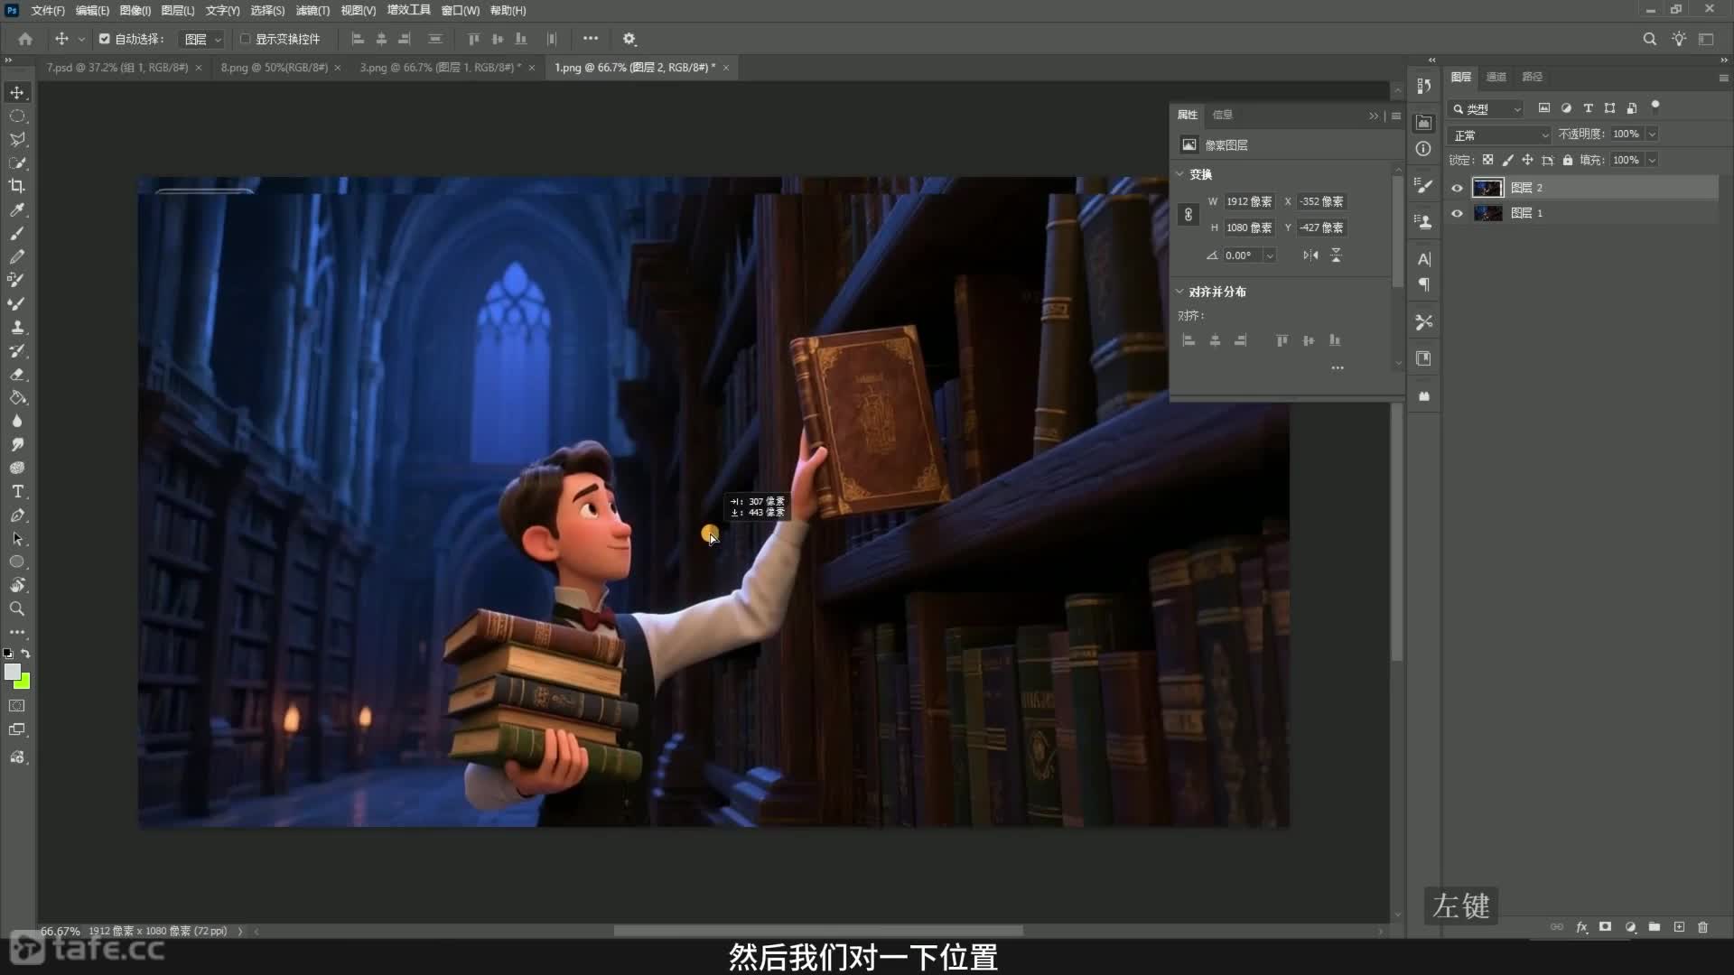The width and height of the screenshot is (1734, 975).
Task: Open layer styles fx menu
Action: click(x=1581, y=927)
